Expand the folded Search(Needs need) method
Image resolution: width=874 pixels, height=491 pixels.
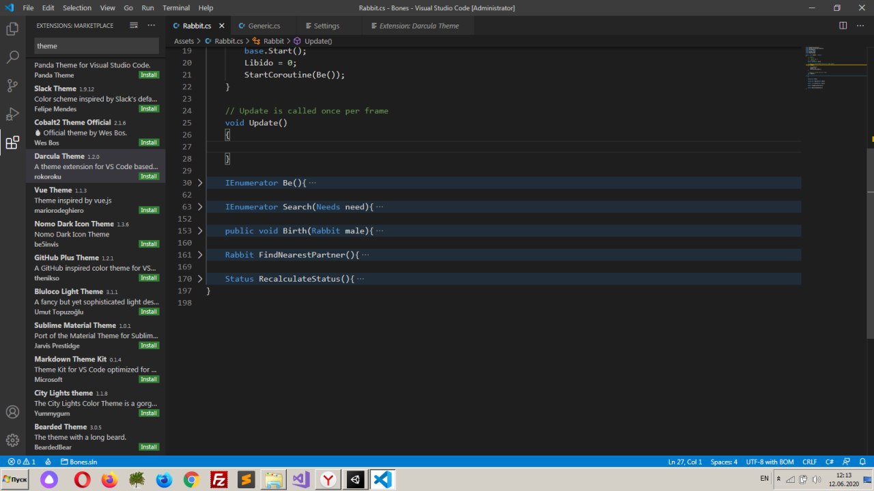(x=200, y=207)
